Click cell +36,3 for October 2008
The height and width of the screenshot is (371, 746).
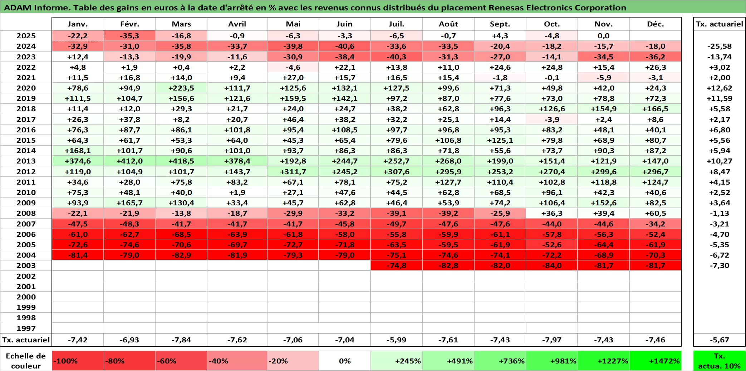click(552, 213)
